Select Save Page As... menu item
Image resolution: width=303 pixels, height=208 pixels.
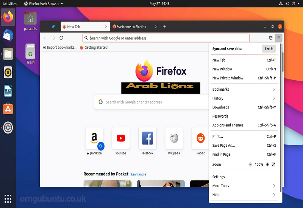(x=244, y=146)
